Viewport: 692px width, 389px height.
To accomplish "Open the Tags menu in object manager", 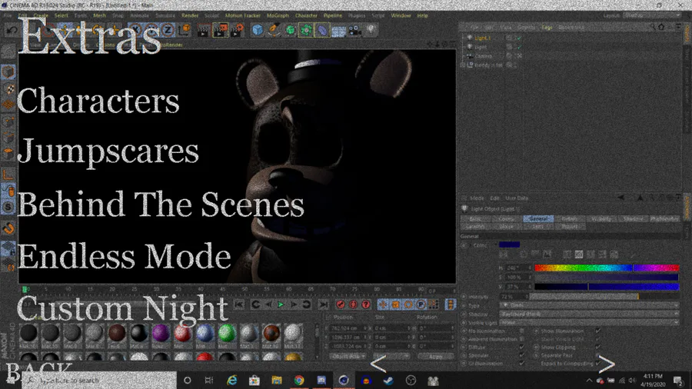I will pyautogui.click(x=547, y=28).
